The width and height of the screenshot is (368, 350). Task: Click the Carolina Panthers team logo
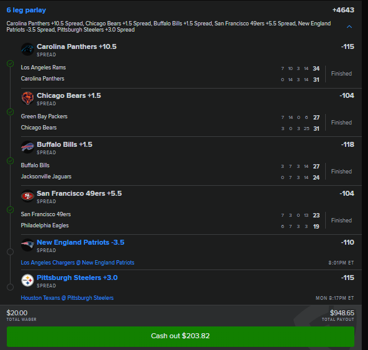[x=27, y=49]
